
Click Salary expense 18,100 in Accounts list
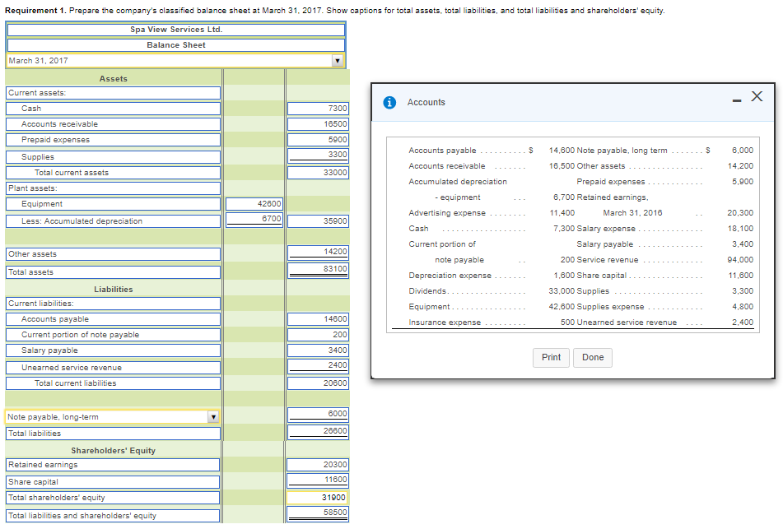(664, 229)
